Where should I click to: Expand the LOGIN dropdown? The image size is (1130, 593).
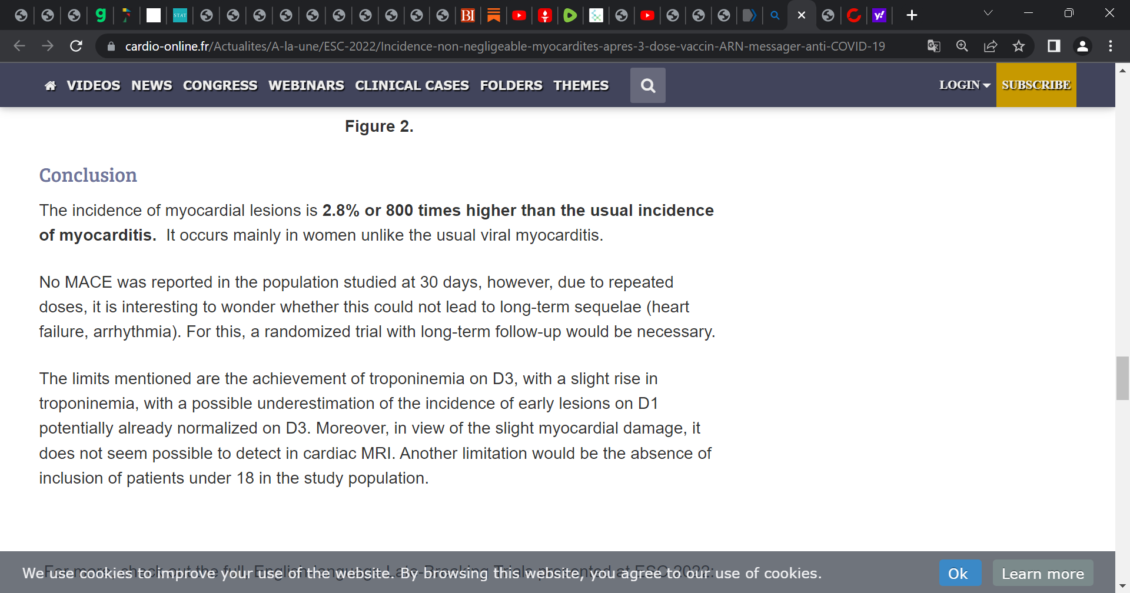(x=965, y=85)
